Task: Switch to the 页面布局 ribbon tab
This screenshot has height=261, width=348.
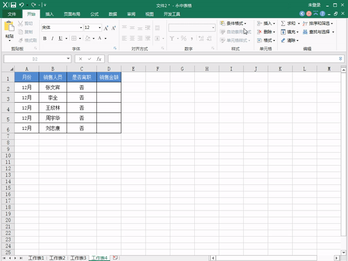Action: (72, 14)
